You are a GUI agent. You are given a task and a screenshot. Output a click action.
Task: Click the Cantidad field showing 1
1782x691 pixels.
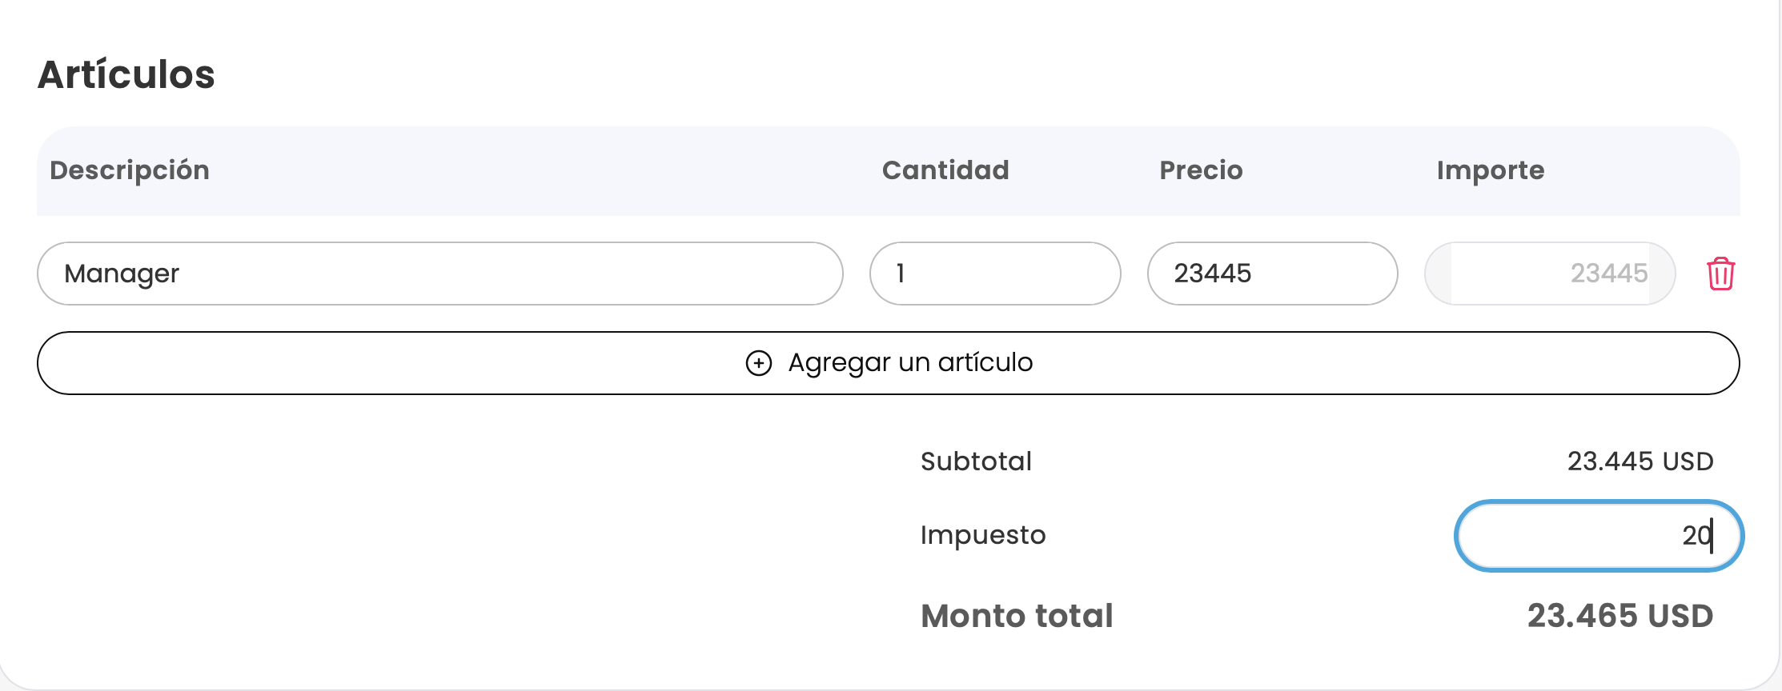[x=994, y=274]
